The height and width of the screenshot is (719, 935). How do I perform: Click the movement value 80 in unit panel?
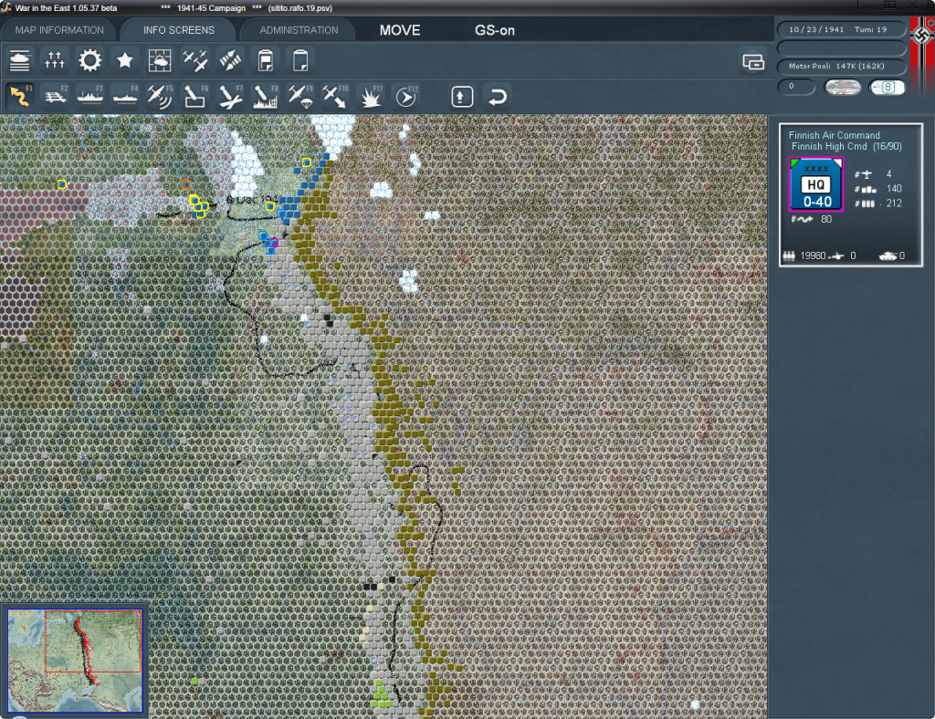pyautogui.click(x=825, y=219)
